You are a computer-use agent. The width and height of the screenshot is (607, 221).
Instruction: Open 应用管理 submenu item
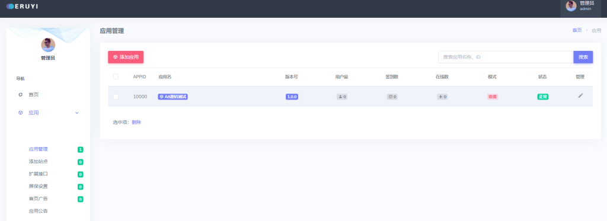point(39,149)
